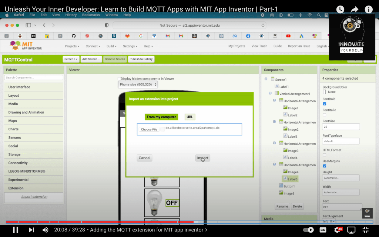Click Publish to Gallery

point(141,59)
